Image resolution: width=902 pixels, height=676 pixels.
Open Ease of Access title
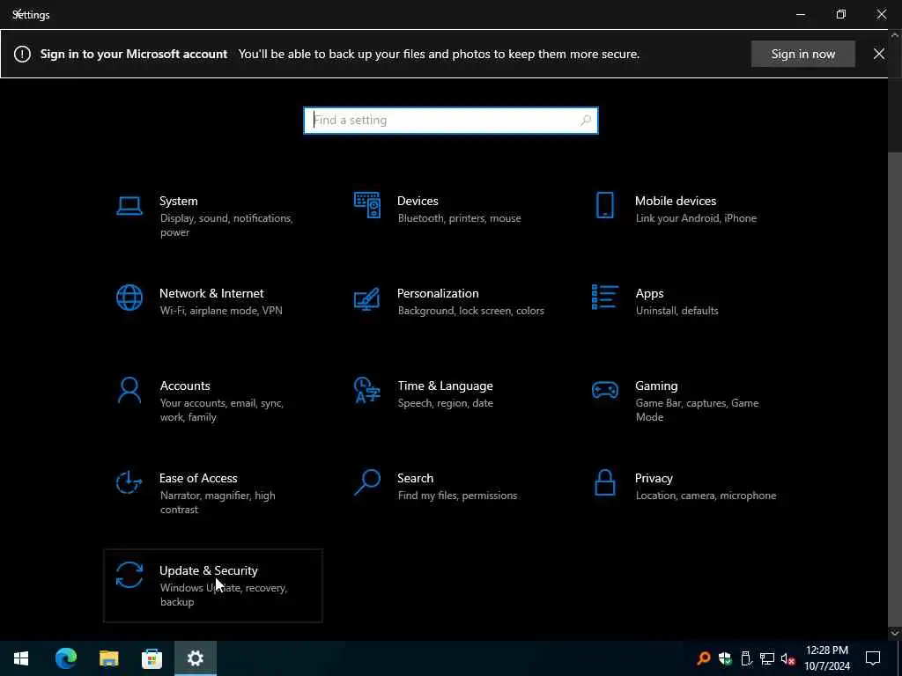(198, 478)
